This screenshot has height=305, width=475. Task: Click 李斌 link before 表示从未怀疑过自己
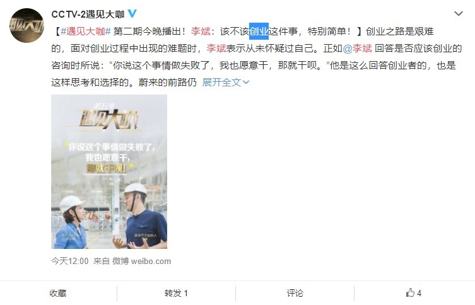pos(216,49)
